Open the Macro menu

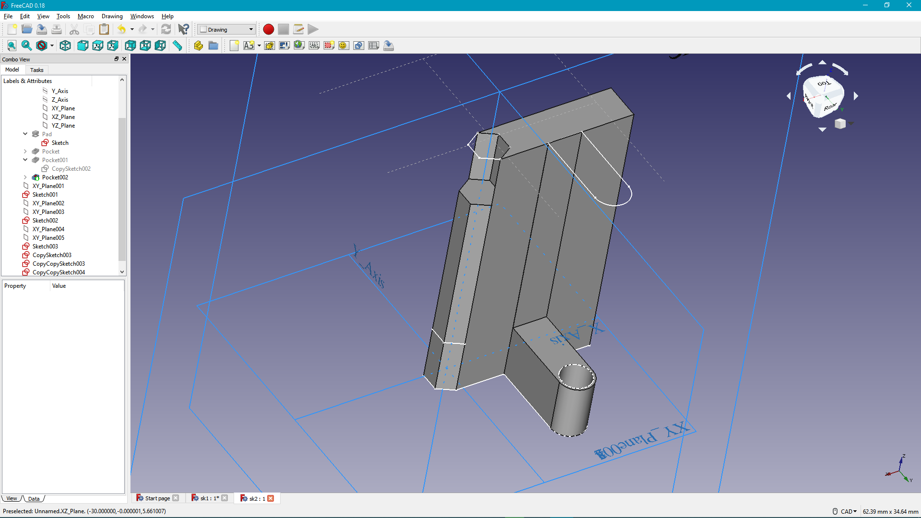click(x=86, y=16)
